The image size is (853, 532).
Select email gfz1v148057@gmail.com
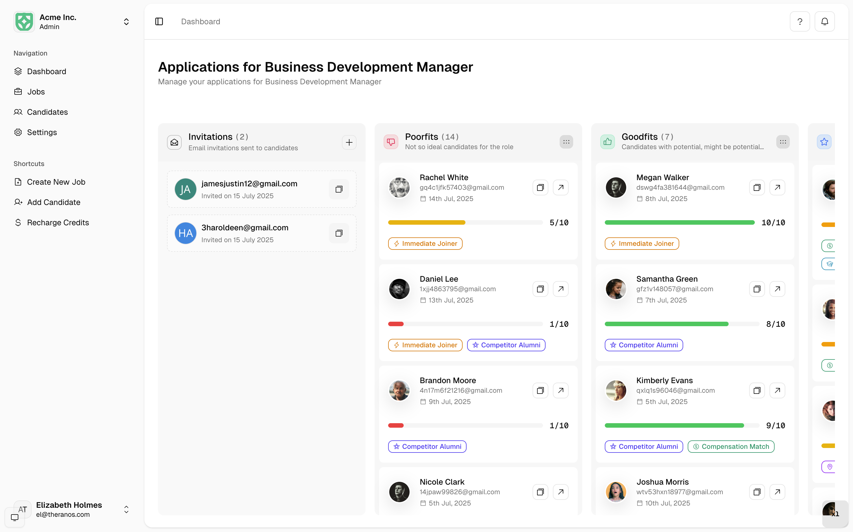(674, 289)
